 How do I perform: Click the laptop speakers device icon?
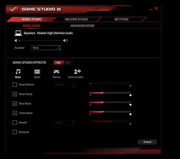coord(18,33)
